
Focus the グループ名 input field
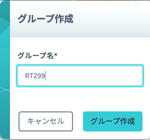coord(80,76)
